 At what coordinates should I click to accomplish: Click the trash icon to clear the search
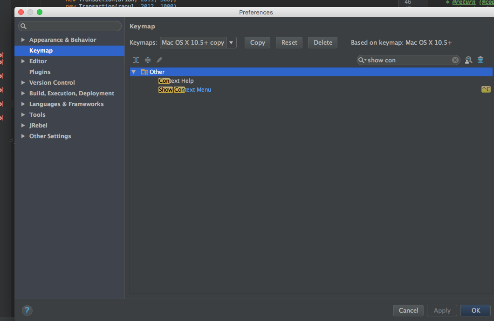[480, 60]
